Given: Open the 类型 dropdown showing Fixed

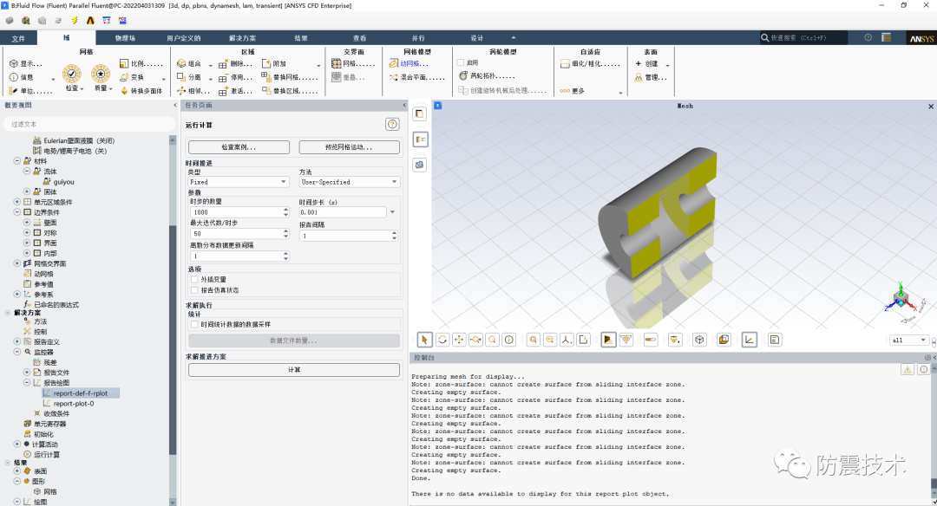Looking at the screenshot, I should [x=285, y=182].
